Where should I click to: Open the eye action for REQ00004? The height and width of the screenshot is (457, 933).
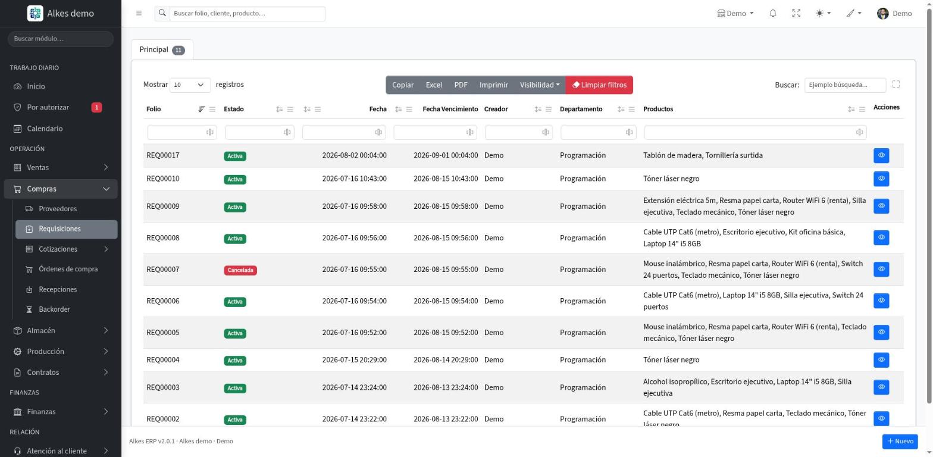pyautogui.click(x=881, y=359)
